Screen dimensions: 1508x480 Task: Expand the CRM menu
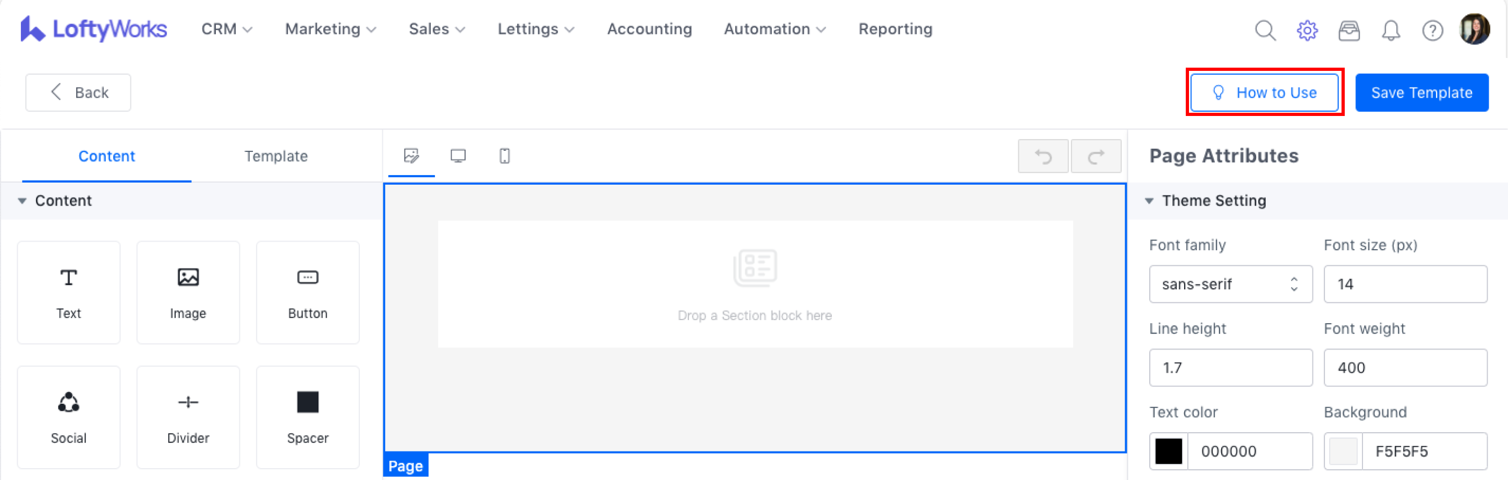tap(227, 30)
